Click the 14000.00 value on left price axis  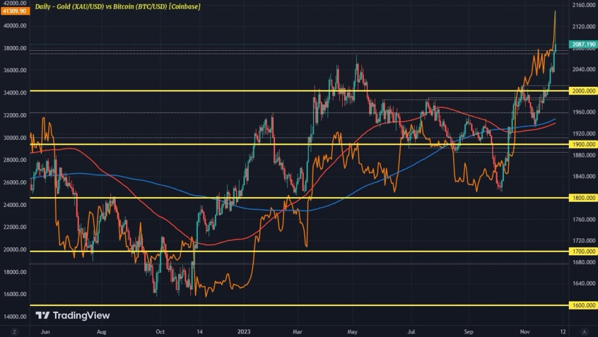coord(15,317)
